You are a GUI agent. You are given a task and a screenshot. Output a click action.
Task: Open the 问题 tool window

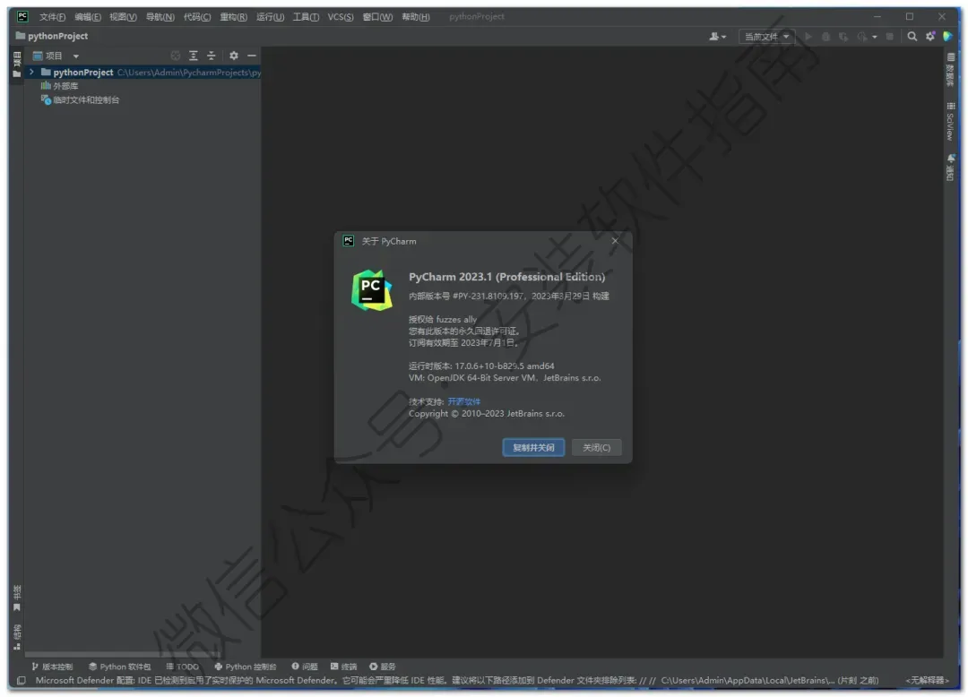tap(305, 667)
